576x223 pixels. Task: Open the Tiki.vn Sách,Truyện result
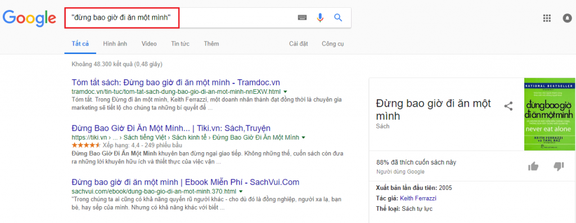[x=171, y=129]
